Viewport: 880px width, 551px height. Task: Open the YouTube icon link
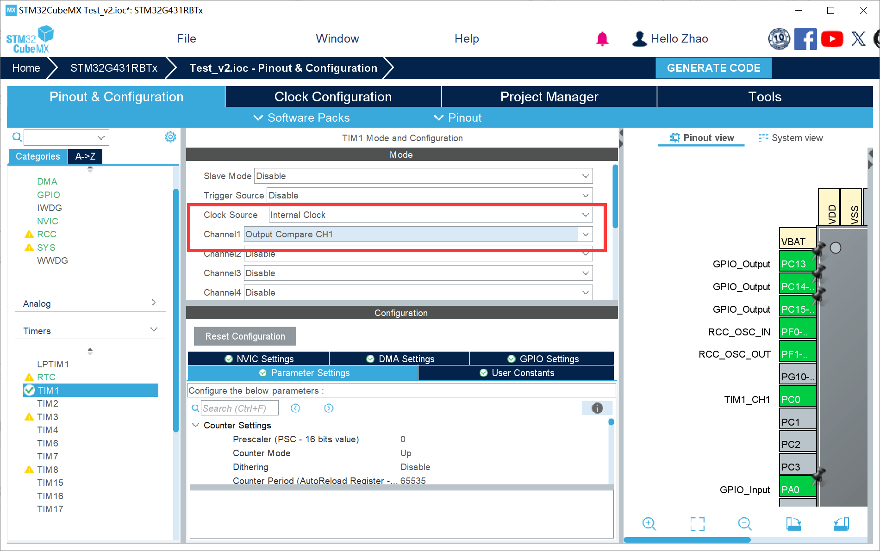pos(832,39)
